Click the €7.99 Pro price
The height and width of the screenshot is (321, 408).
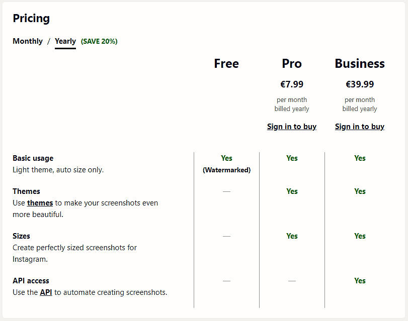292,84
